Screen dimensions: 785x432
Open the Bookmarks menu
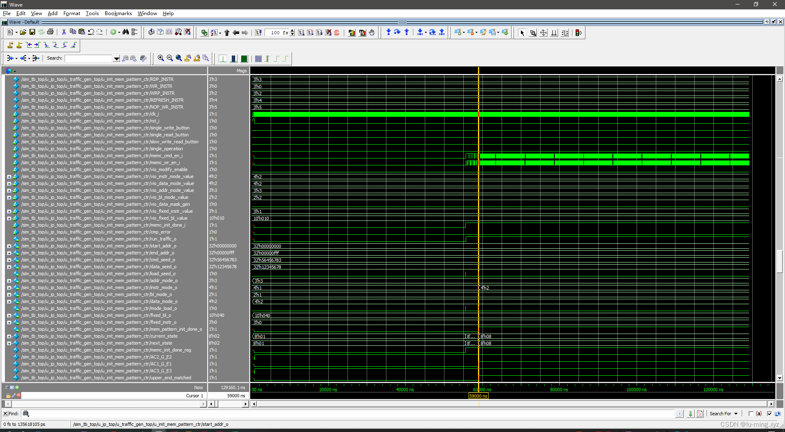[x=118, y=13]
